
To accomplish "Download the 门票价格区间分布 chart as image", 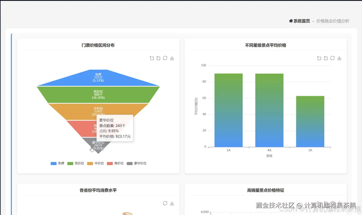I will 172,58.
